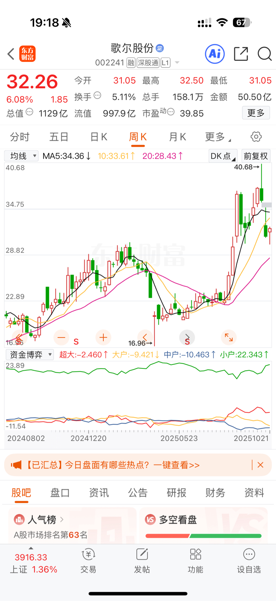The height and width of the screenshot is (601, 276).
Task: Tap the 大户 value -9.421
Action: point(136,355)
